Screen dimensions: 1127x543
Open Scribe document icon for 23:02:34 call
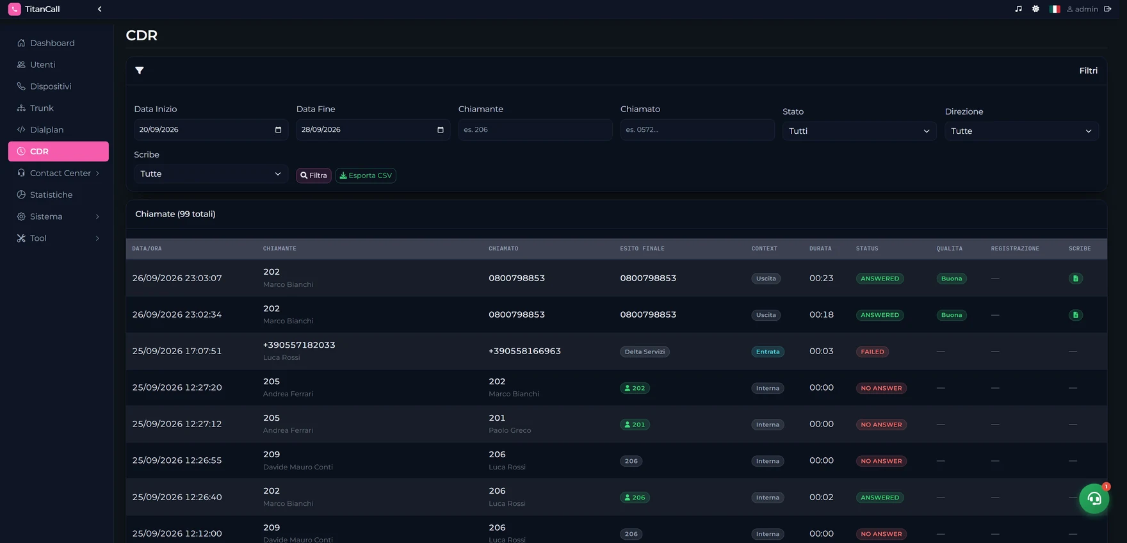[x=1076, y=315]
